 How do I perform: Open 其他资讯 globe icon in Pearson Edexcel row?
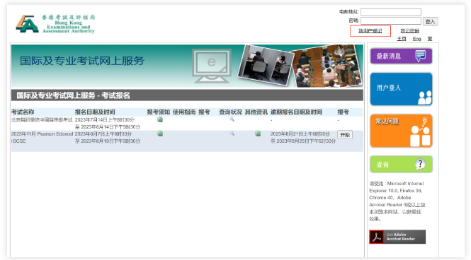point(258,134)
